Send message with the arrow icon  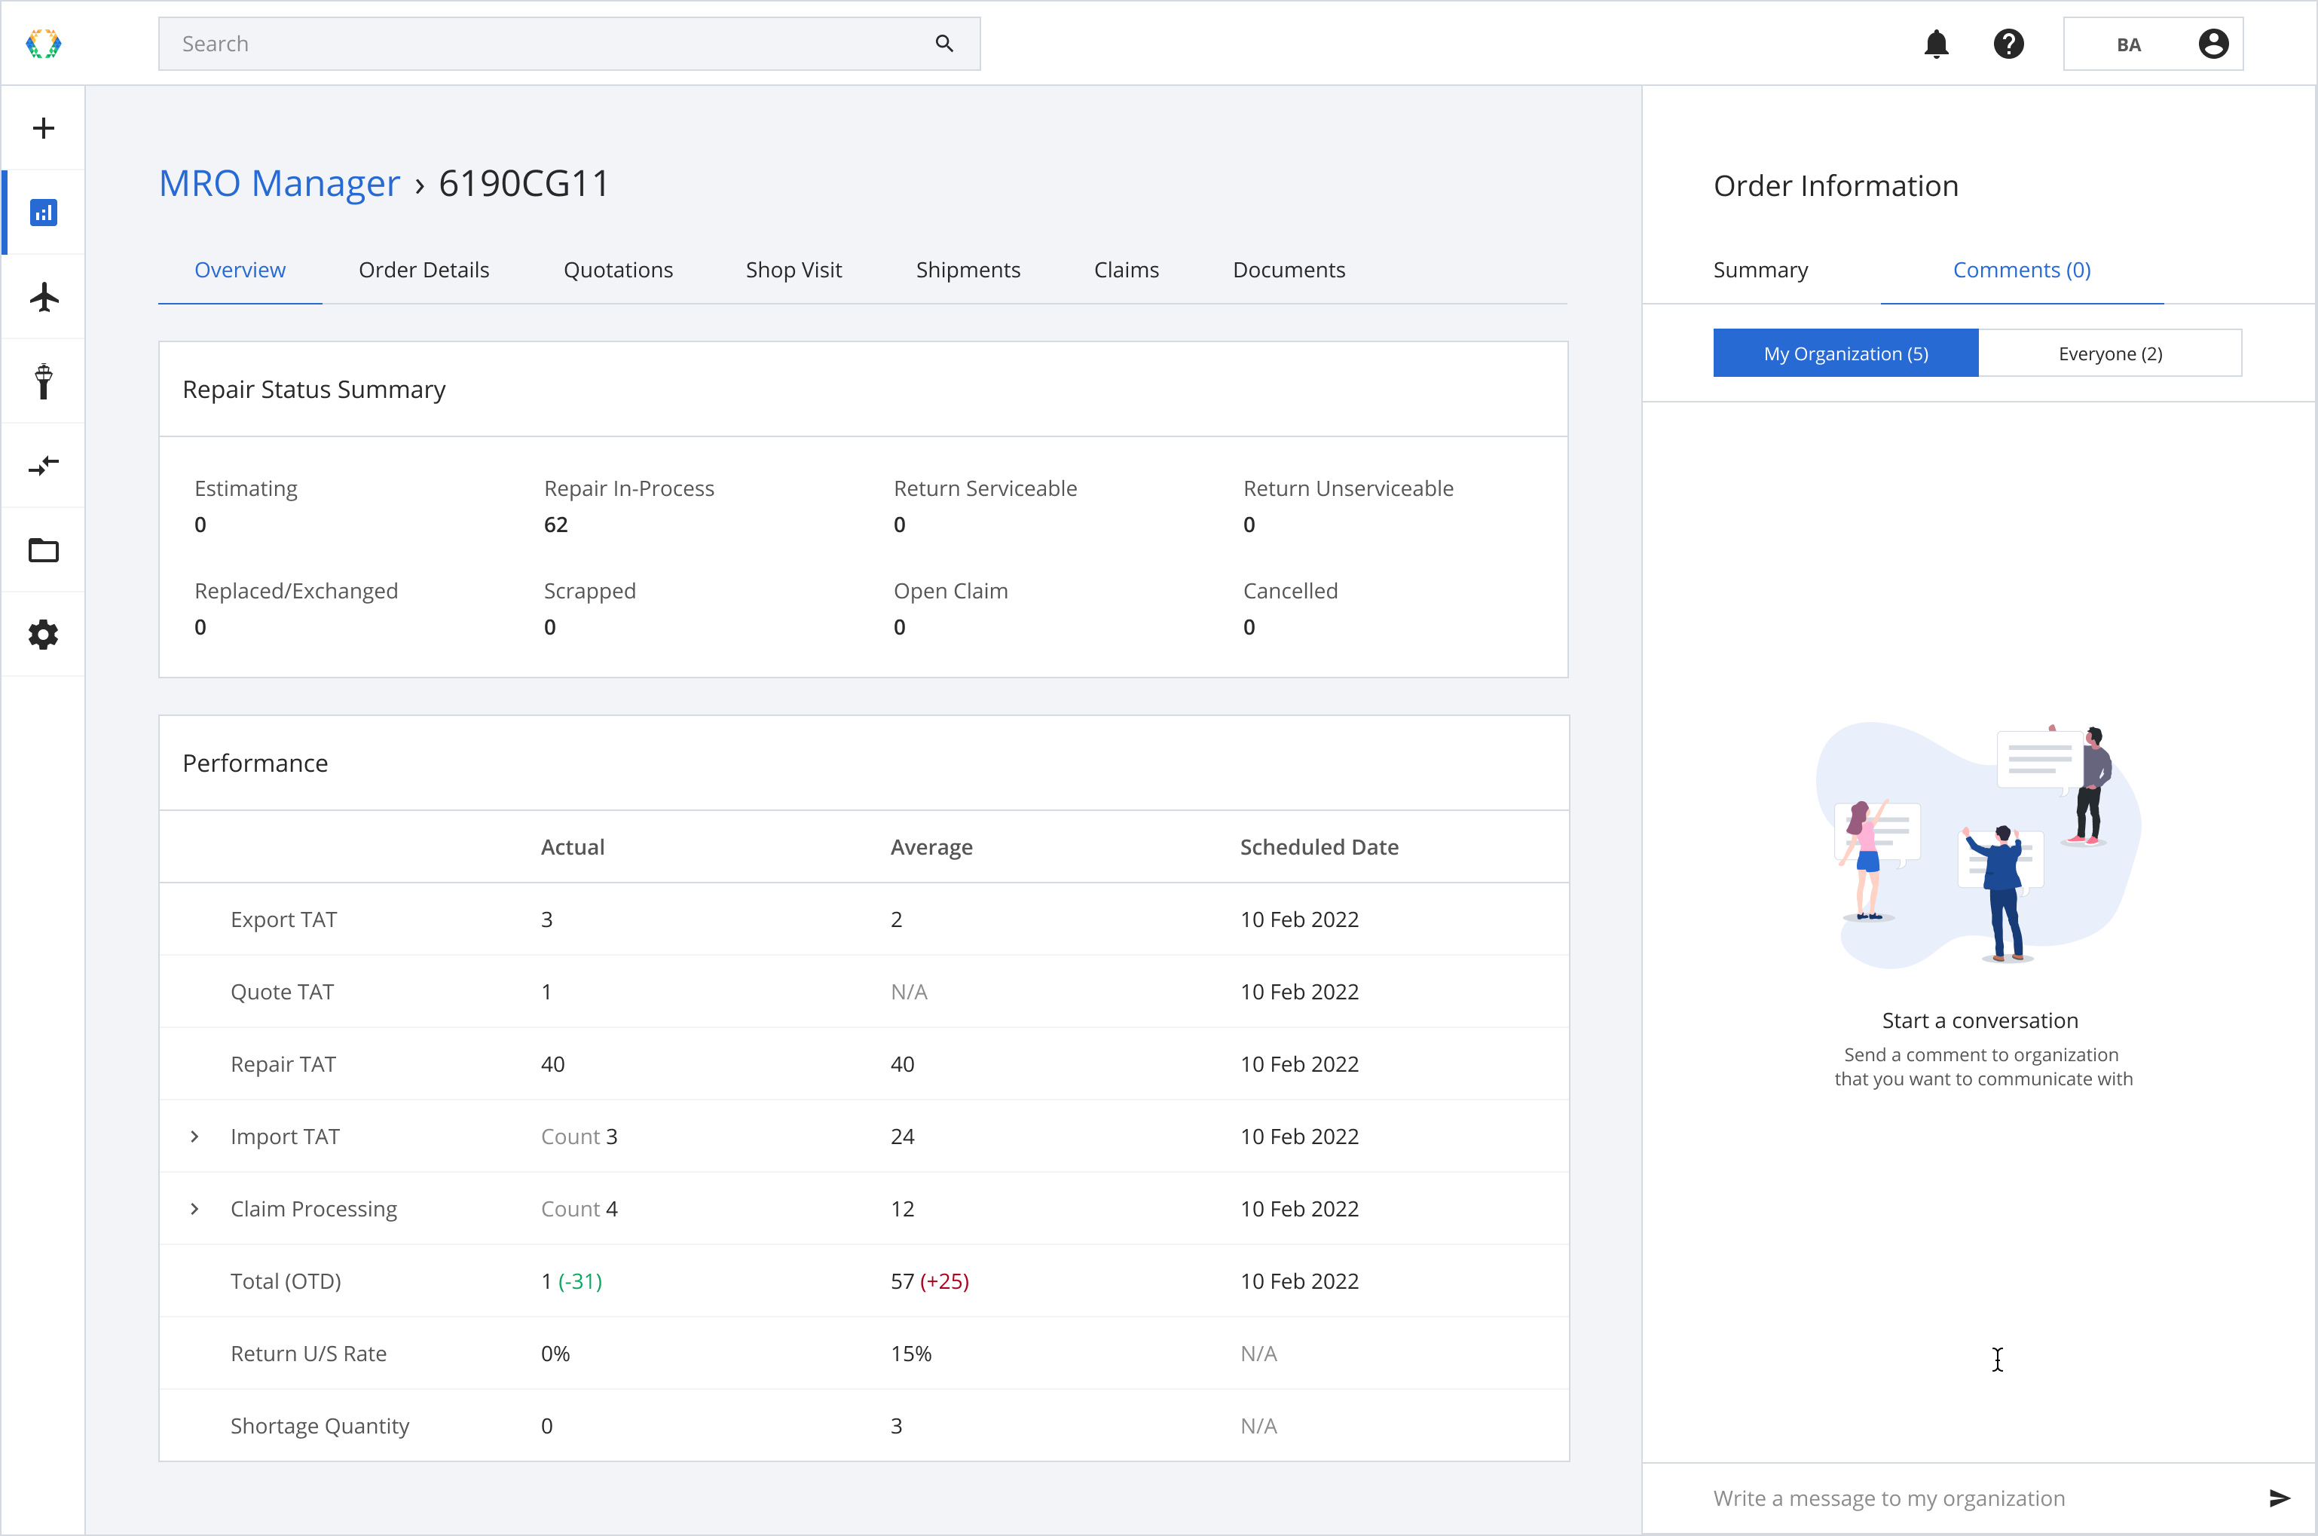2280,1498
